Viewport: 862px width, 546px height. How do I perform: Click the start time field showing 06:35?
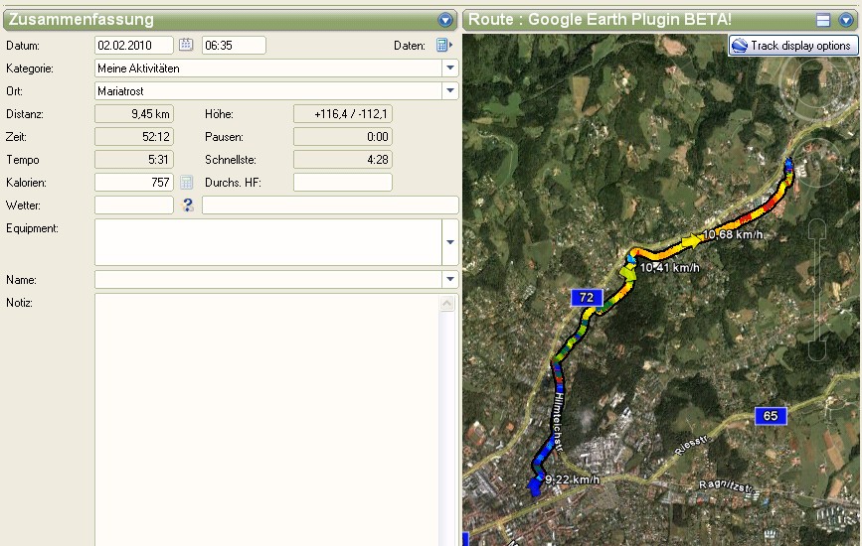(x=234, y=45)
